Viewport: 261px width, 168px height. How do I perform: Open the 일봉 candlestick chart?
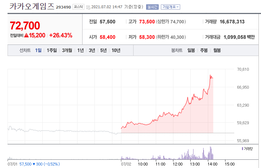(191, 50)
